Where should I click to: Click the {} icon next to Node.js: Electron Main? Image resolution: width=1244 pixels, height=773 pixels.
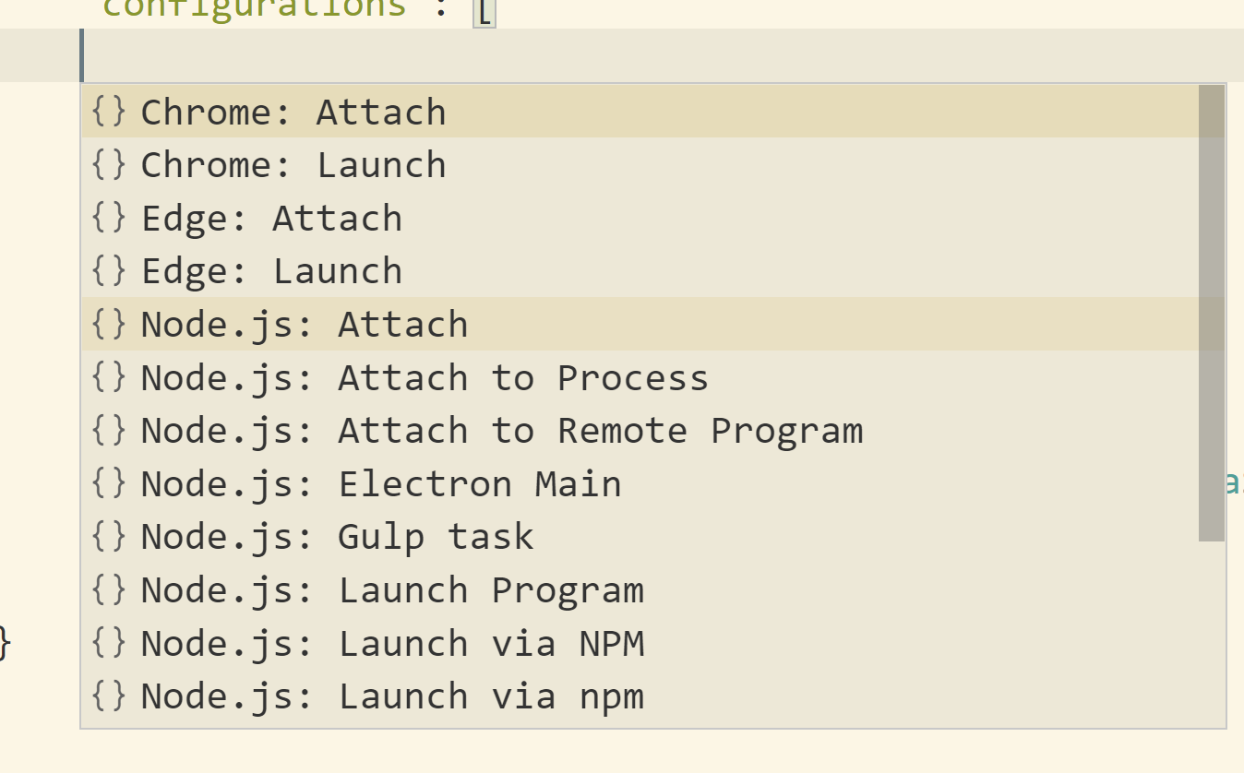point(107,483)
